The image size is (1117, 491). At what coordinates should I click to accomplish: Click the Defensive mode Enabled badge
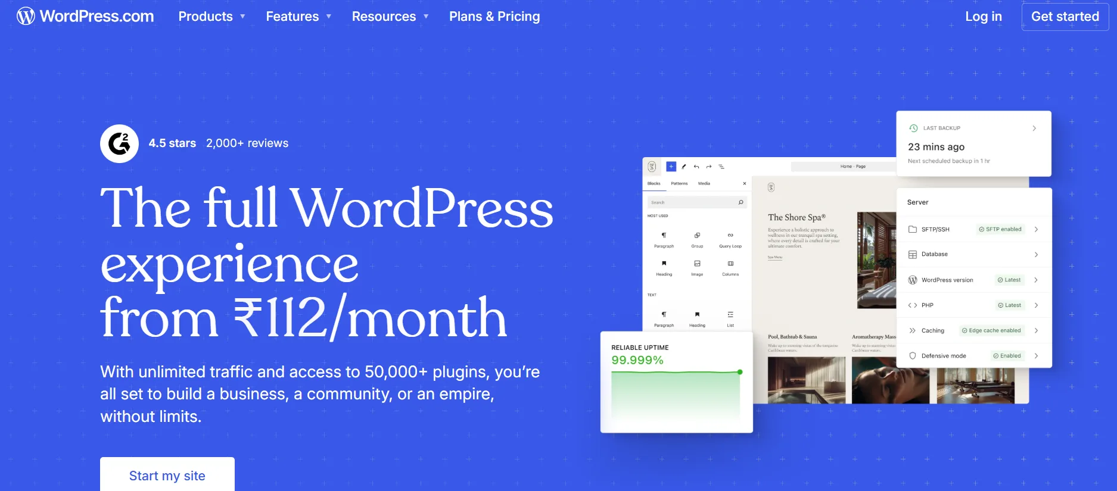[x=1007, y=356]
